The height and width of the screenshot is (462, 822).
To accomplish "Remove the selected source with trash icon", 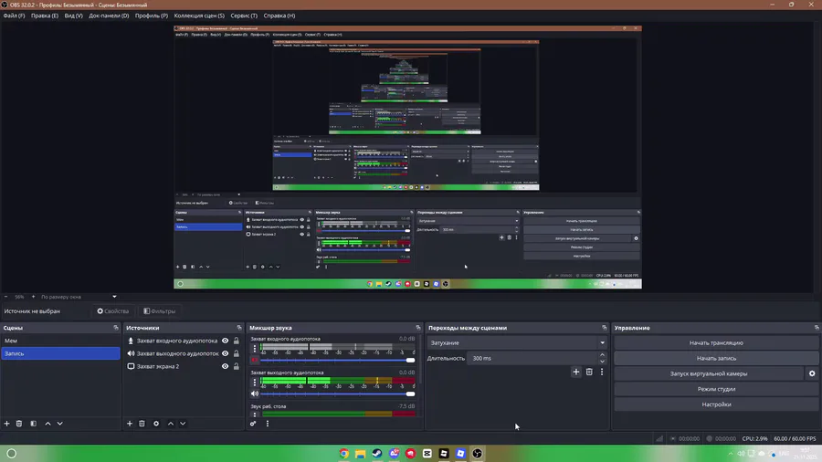I will point(142,424).
